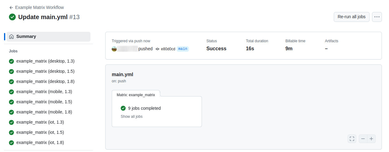
Task: Zoom in the workflow graph
Action: coord(371,139)
